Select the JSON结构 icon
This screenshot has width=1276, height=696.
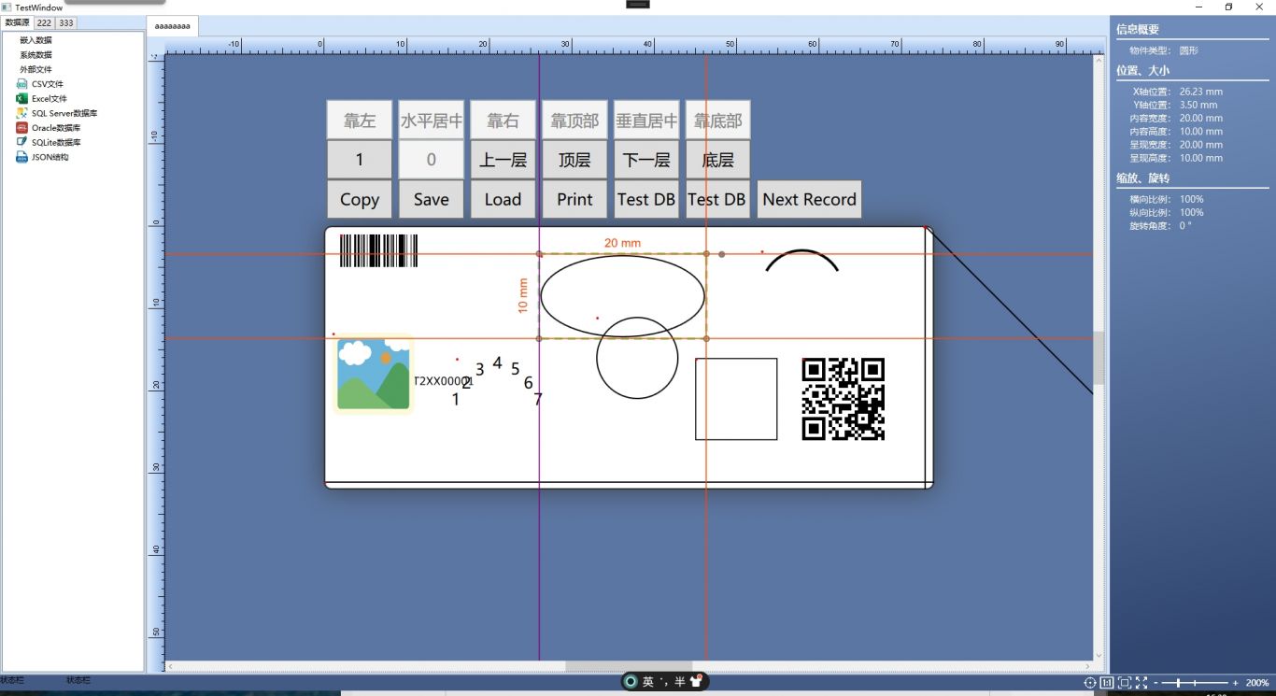click(x=21, y=157)
